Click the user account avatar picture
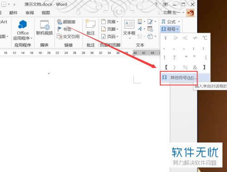Viewport: 227px width, 172px height. click(x=190, y=13)
